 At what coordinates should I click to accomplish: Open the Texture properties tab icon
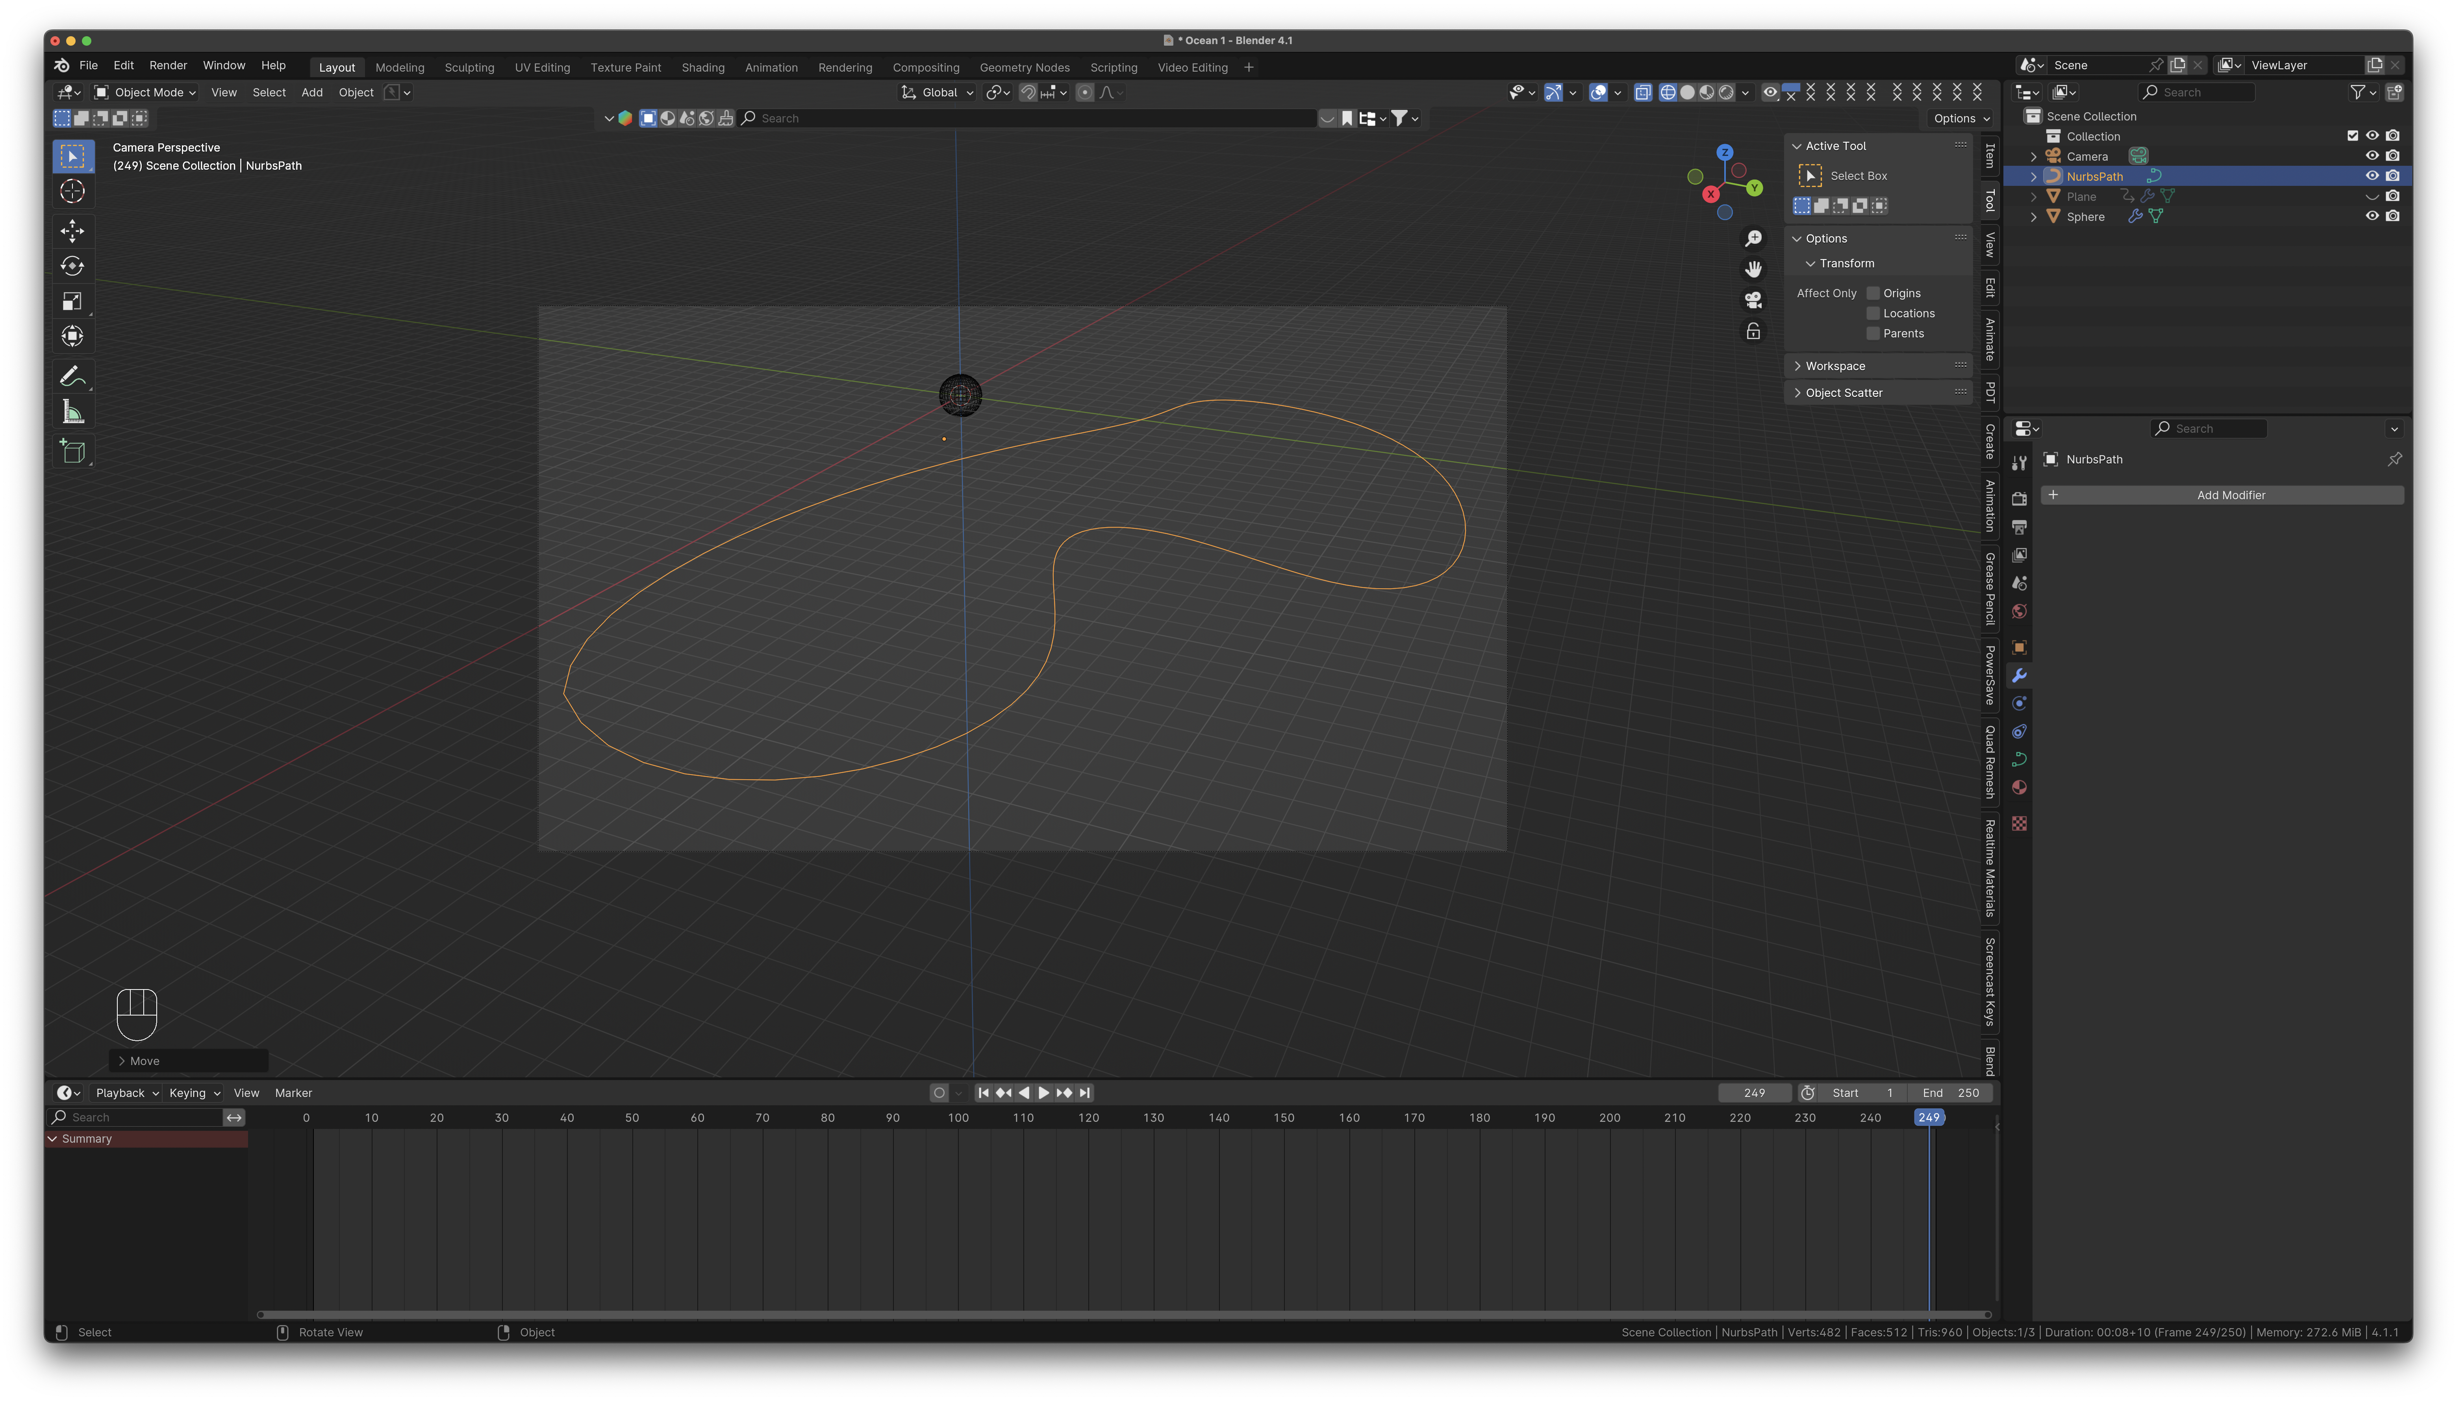pyautogui.click(x=2019, y=824)
